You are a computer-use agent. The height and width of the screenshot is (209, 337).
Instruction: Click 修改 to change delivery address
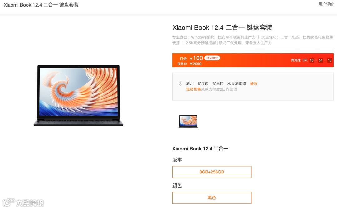(254, 83)
